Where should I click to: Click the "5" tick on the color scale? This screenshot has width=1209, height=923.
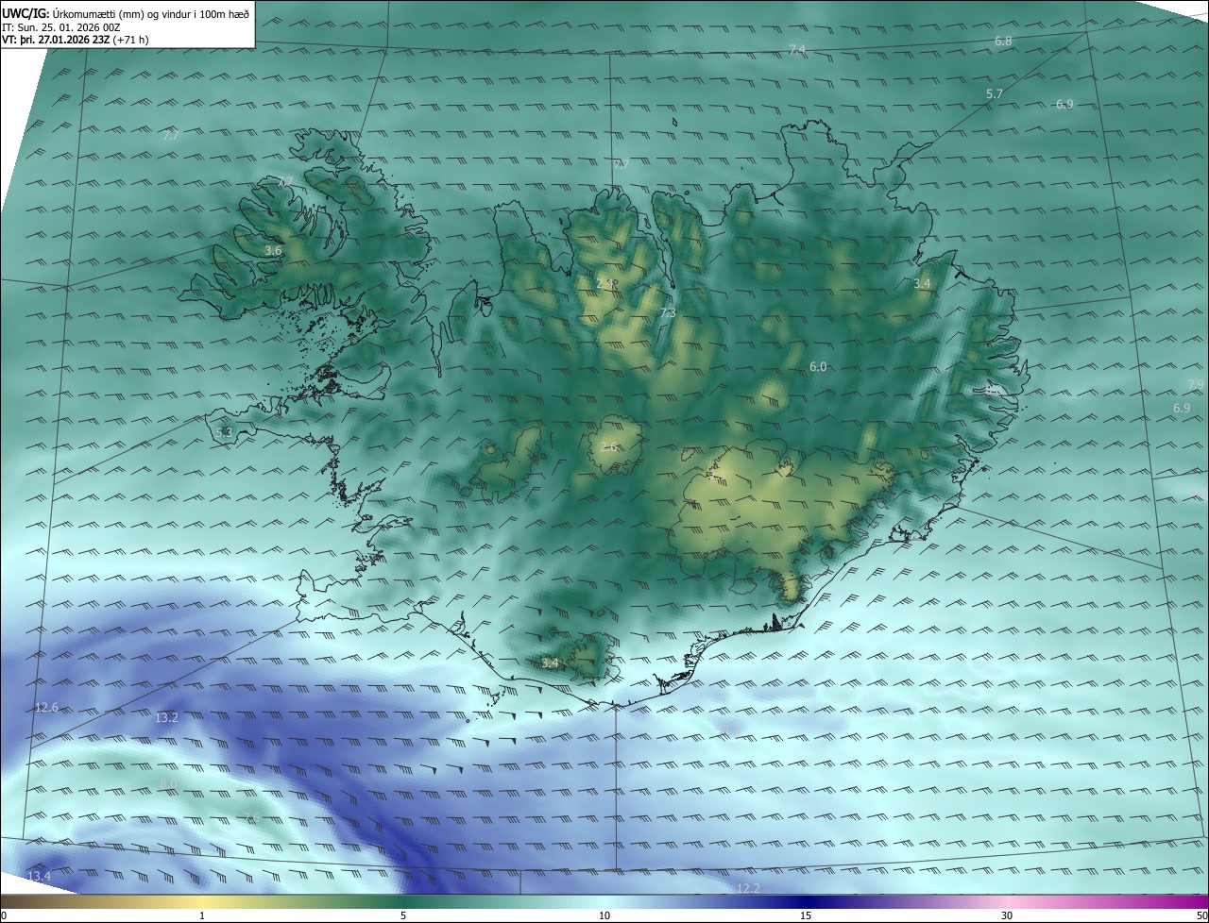[x=403, y=915]
